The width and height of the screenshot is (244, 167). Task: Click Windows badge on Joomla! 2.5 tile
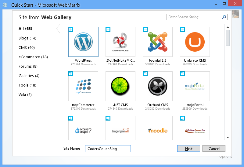click(145, 29)
